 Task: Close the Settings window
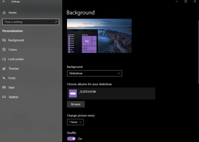(195, 1)
